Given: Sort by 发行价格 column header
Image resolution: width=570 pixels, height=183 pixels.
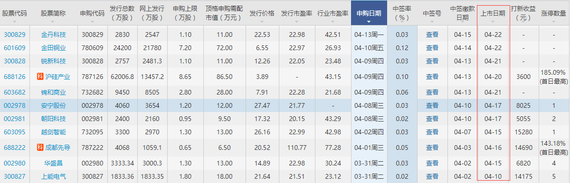Looking at the screenshot, I should tap(262, 13).
